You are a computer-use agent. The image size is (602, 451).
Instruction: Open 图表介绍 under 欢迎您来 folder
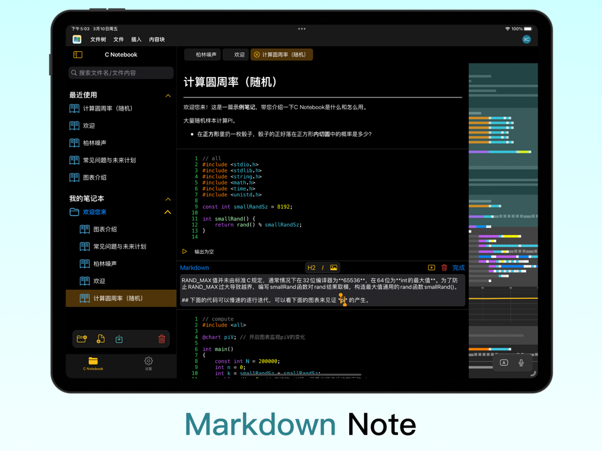coord(121,229)
